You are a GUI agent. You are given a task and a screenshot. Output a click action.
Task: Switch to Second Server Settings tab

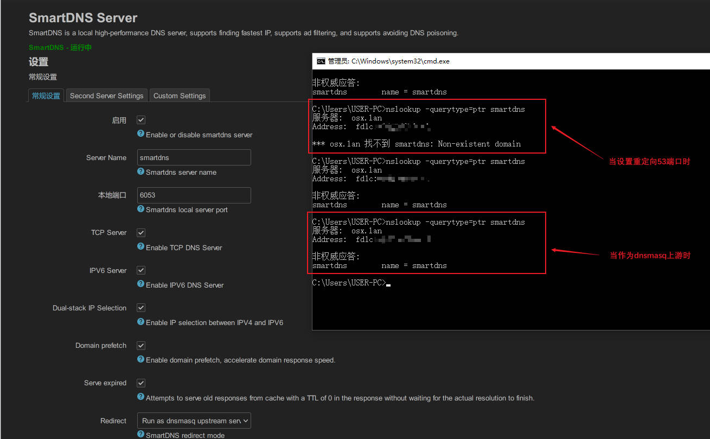tap(107, 96)
